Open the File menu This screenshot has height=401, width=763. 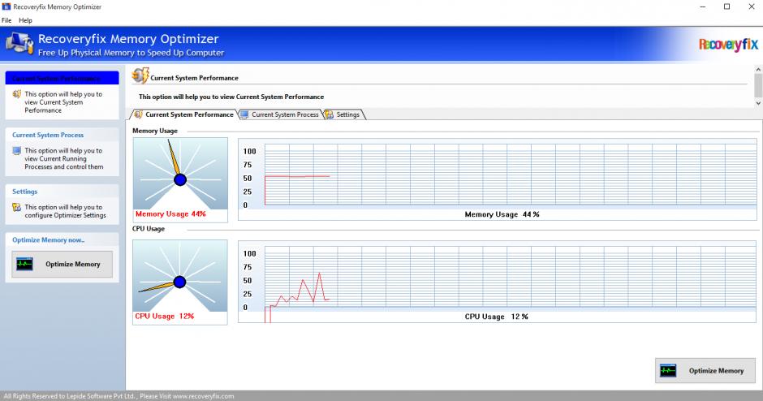[6, 20]
